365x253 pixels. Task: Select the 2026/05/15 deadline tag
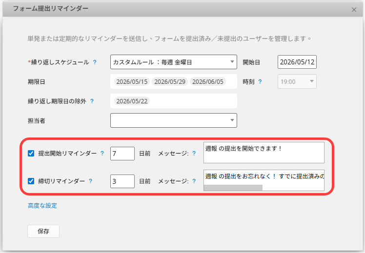132,81
